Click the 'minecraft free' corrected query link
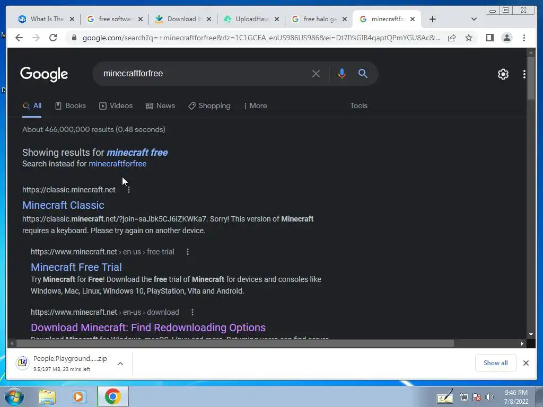543x407 pixels. pyautogui.click(x=137, y=153)
